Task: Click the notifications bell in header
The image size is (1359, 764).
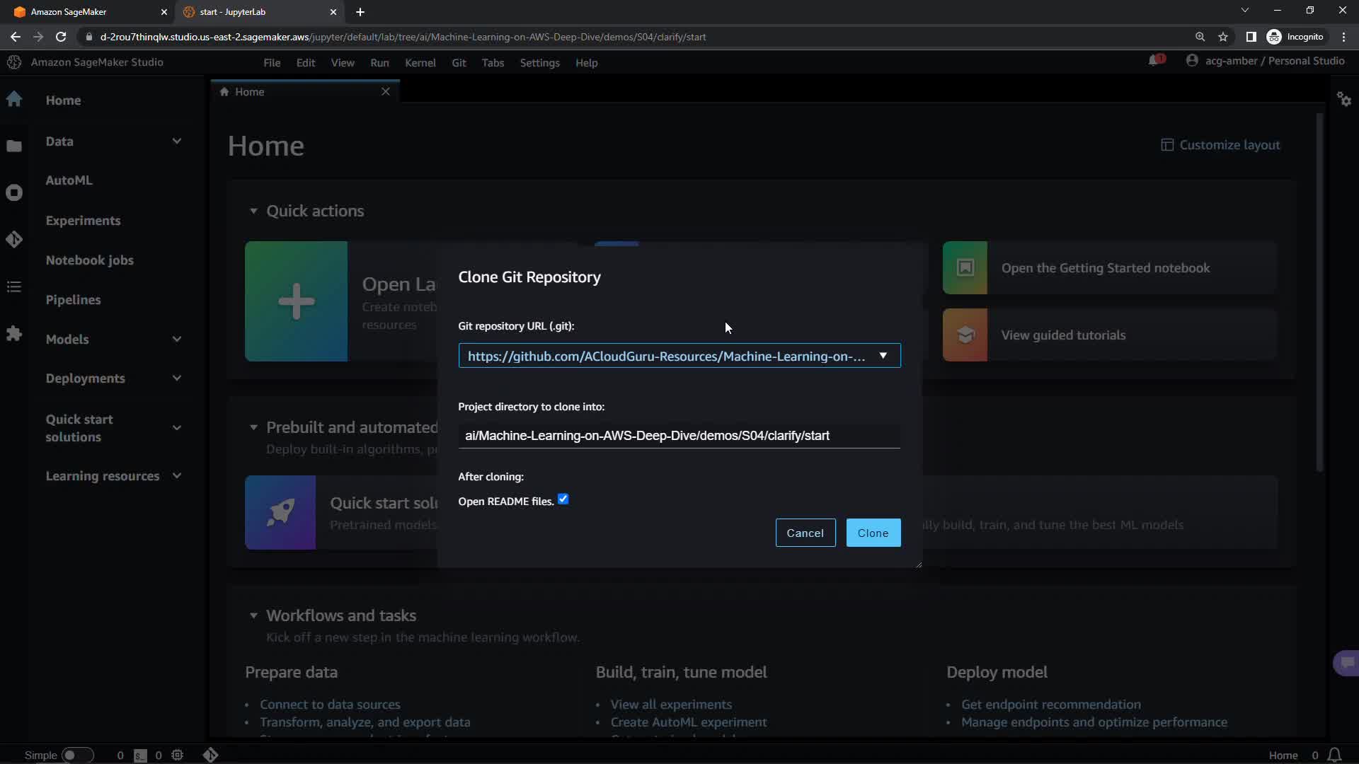Action: 1154,61
